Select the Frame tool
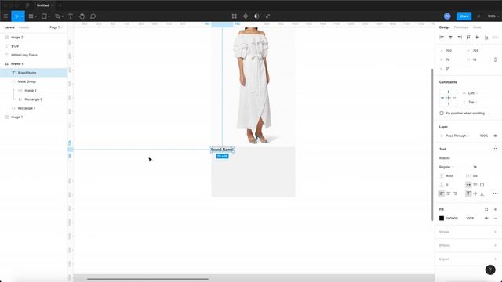 (x=31, y=16)
